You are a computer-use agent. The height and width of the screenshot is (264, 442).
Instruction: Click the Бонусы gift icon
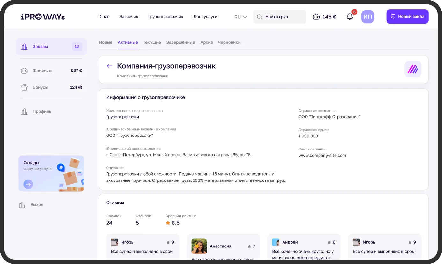(x=24, y=87)
